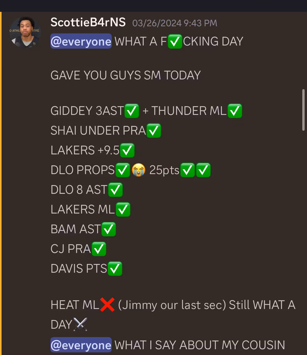Click the check mark after DAVIS PTS
Image resolution: width=307 pixels, height=355 pixels.
[x=115, y=268]
